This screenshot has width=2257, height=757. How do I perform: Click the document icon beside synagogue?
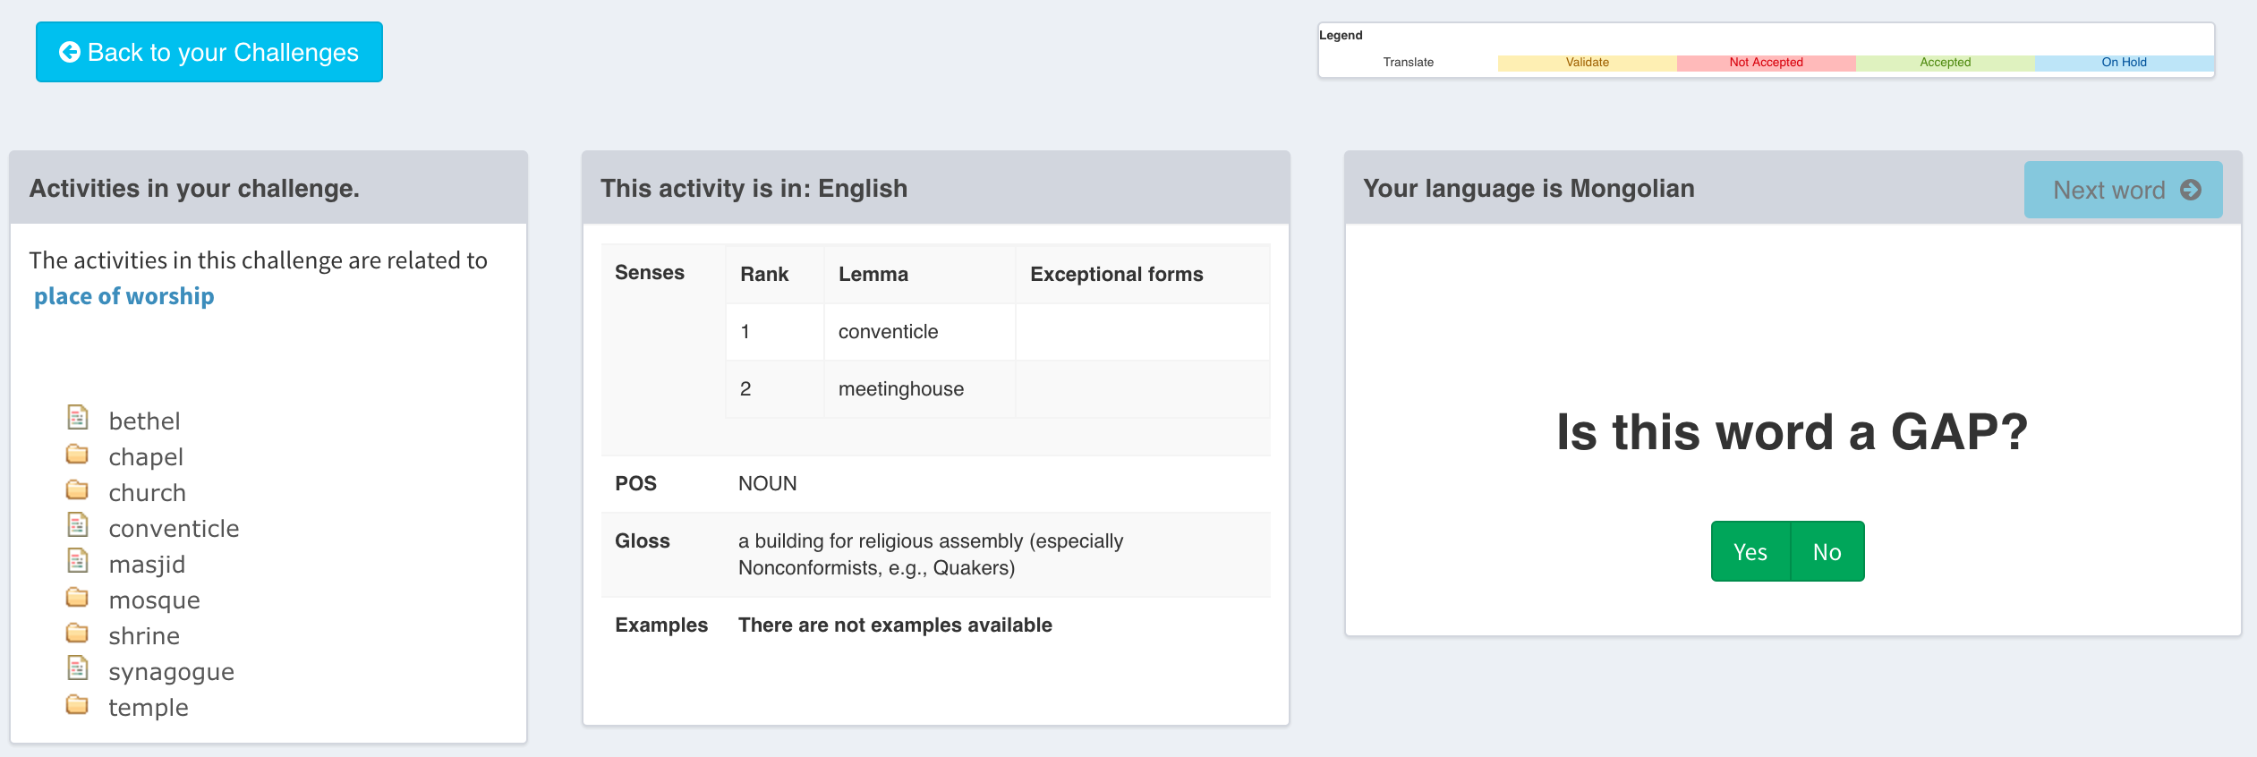tap(78, 668)
